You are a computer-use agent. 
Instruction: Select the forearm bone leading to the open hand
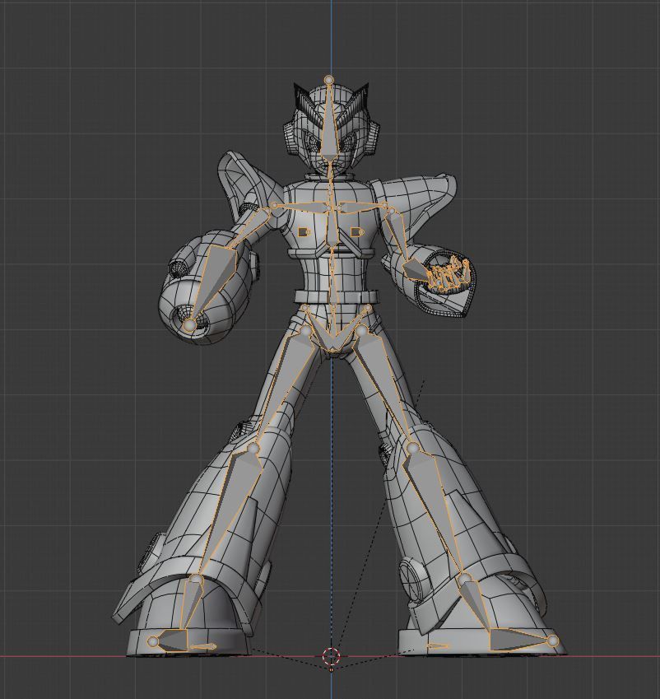[416, 269]
